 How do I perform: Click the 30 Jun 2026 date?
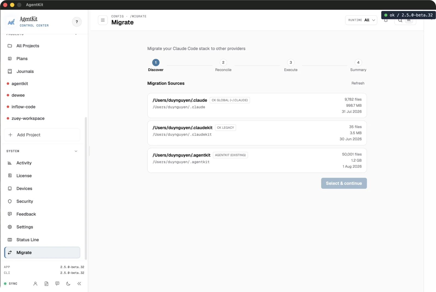pyautogui.click(x=350, y=139)
